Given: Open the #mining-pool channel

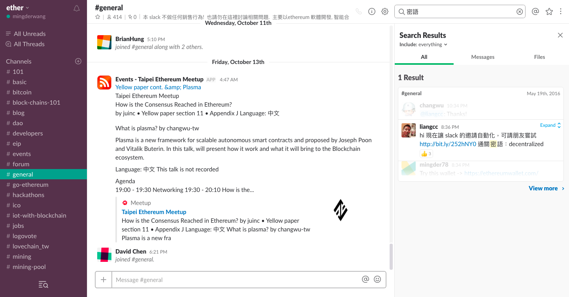Looking at the screenshot, I should click(43, 267).
